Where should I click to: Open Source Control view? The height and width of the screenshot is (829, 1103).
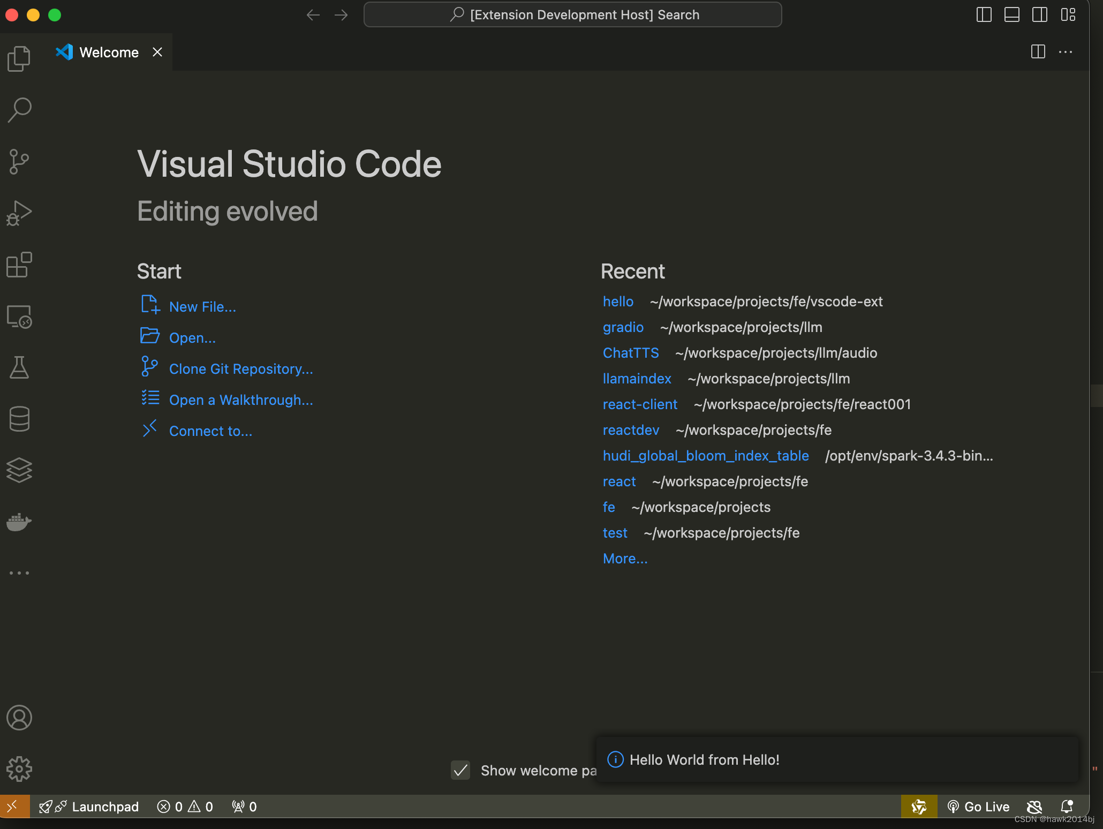(19, 161)
